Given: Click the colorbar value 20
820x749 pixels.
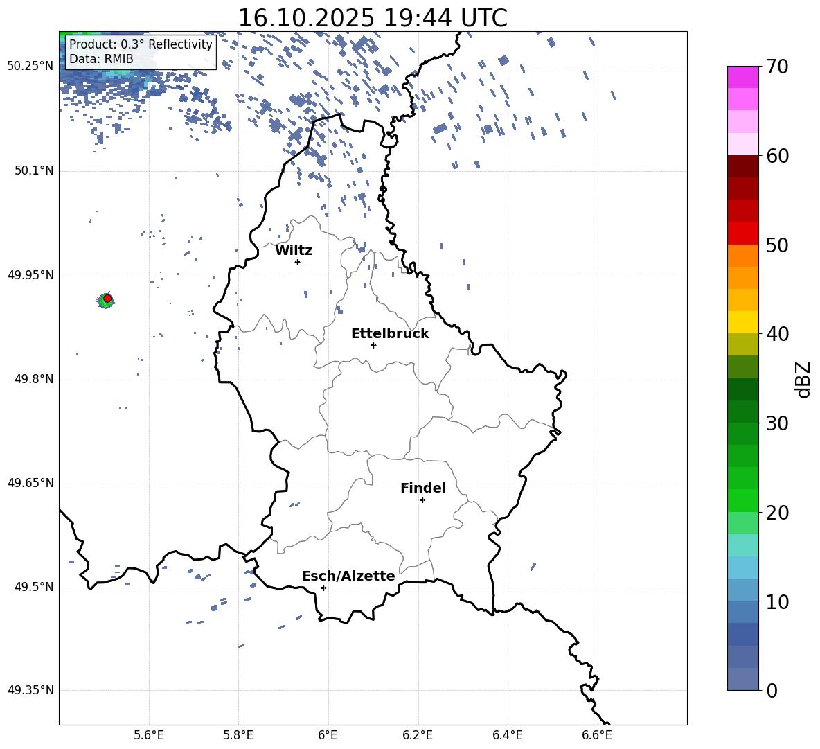Looking at the screenshot, I should coord(777,513).
